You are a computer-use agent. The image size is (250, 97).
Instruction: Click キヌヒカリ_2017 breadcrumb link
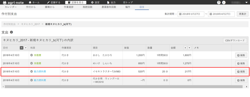click(x=30, y=24)
